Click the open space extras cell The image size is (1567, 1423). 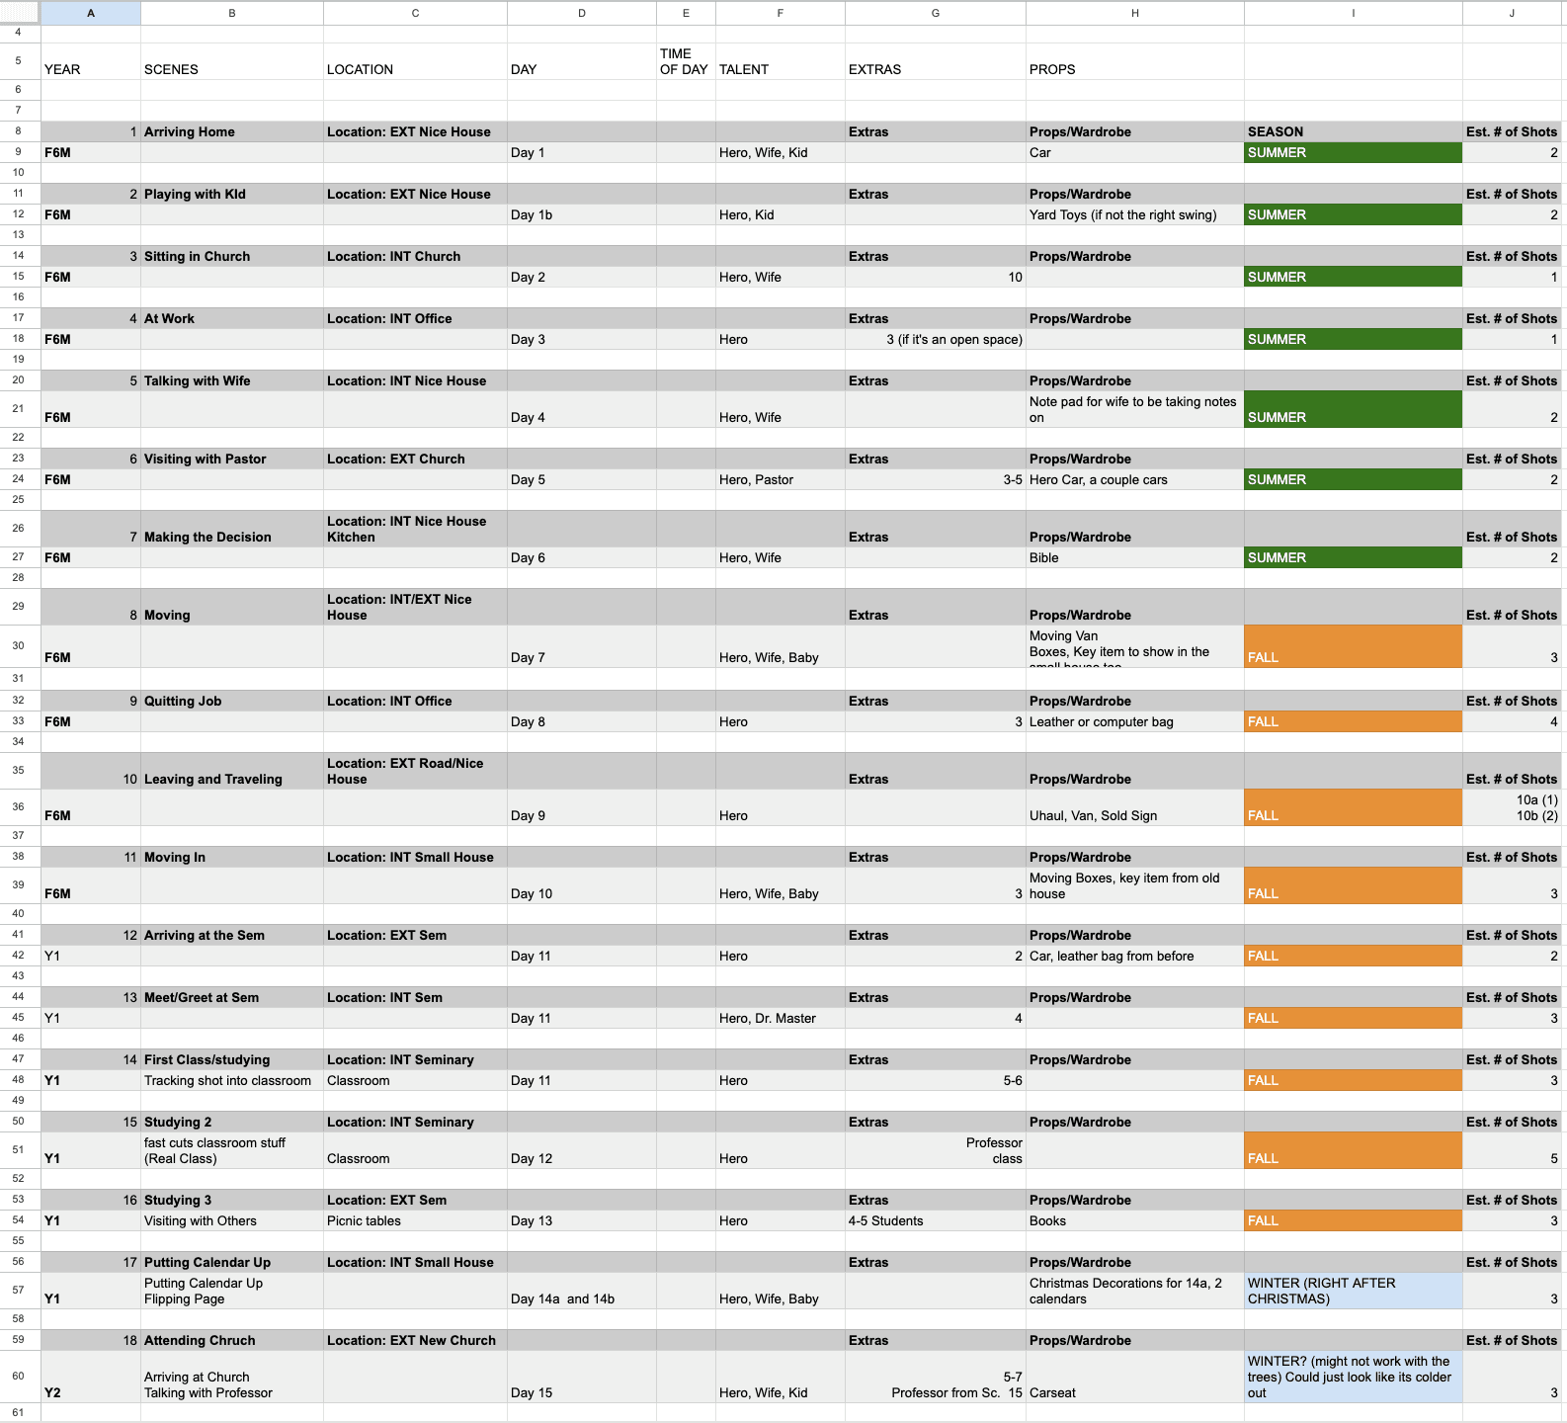(935, 339)
